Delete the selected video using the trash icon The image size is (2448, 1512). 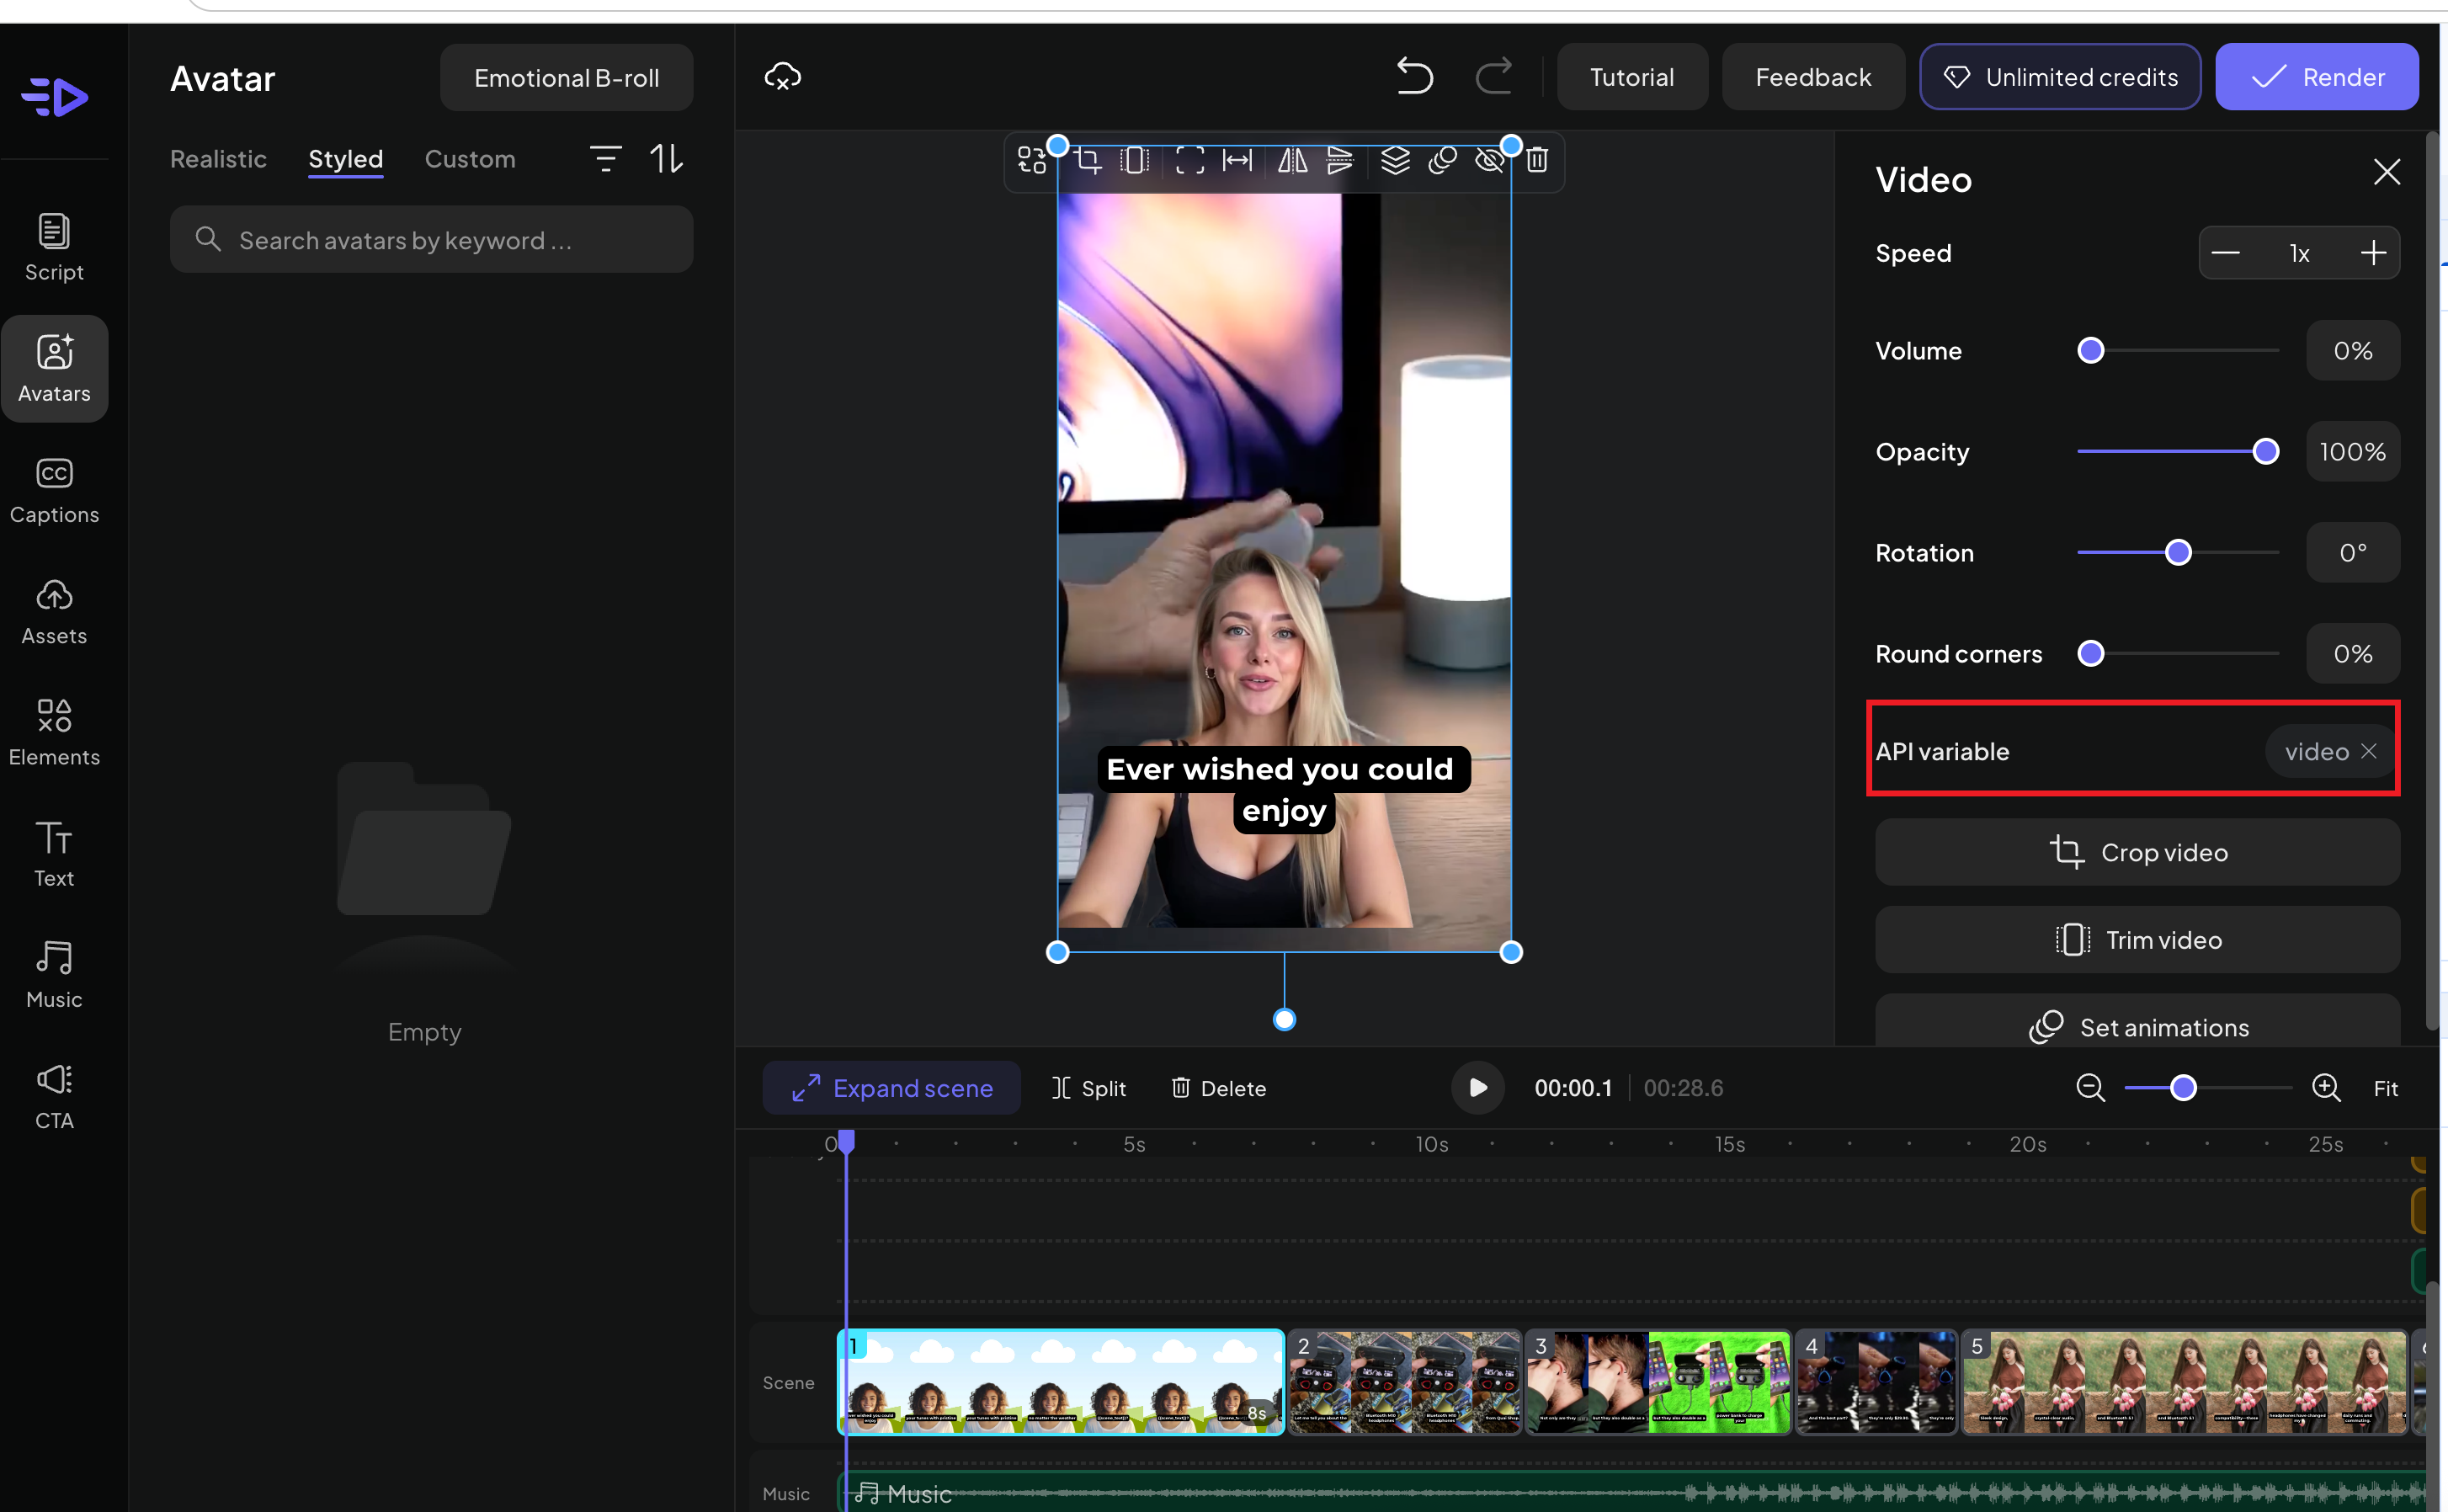(x=1537, y=160)
